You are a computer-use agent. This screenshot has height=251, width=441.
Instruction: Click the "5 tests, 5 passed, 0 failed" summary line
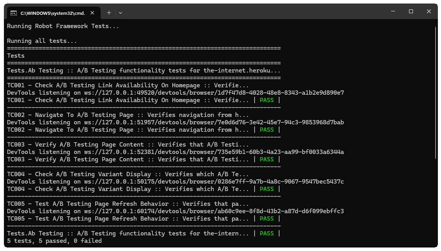tap(54, 241)
